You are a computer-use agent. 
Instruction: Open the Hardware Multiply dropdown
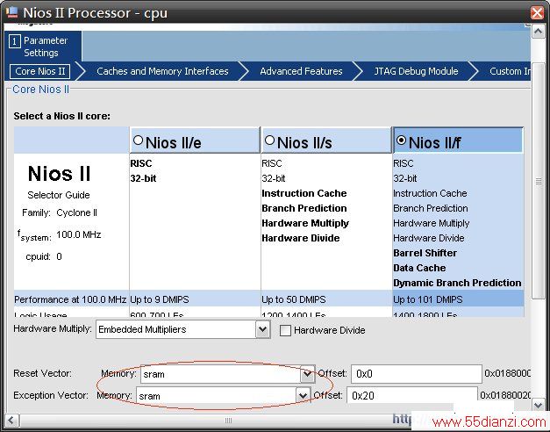[263, 329]
